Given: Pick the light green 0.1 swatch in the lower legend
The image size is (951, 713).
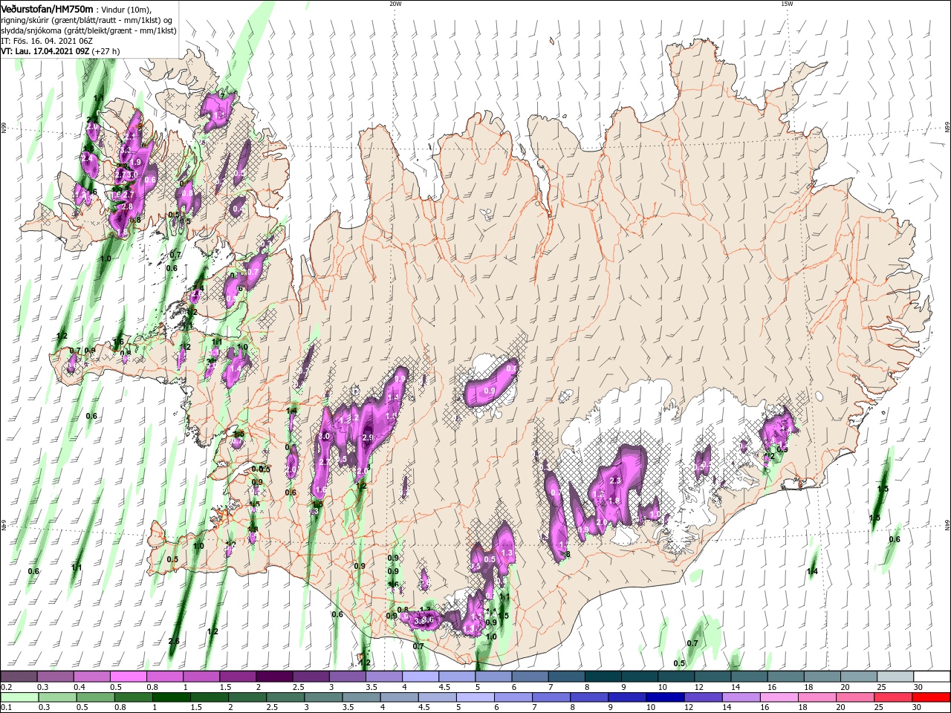Looking at the screenshot, I should click(19, 697).
